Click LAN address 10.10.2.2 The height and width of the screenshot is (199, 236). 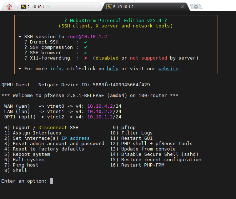pos(100,112)
